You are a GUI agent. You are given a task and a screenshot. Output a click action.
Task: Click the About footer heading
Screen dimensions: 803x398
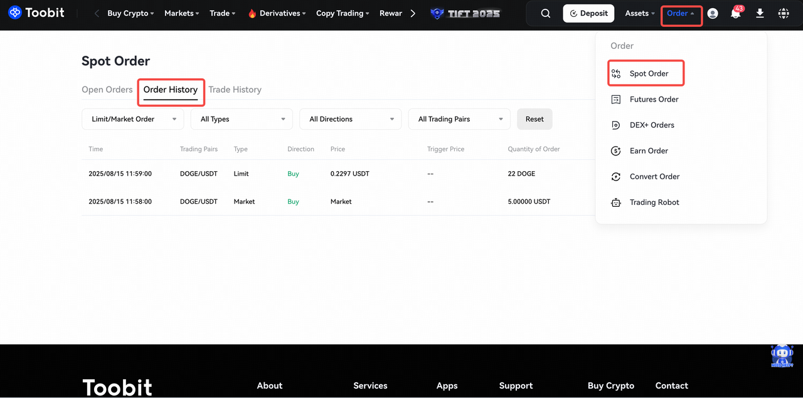tap(270, 385)
